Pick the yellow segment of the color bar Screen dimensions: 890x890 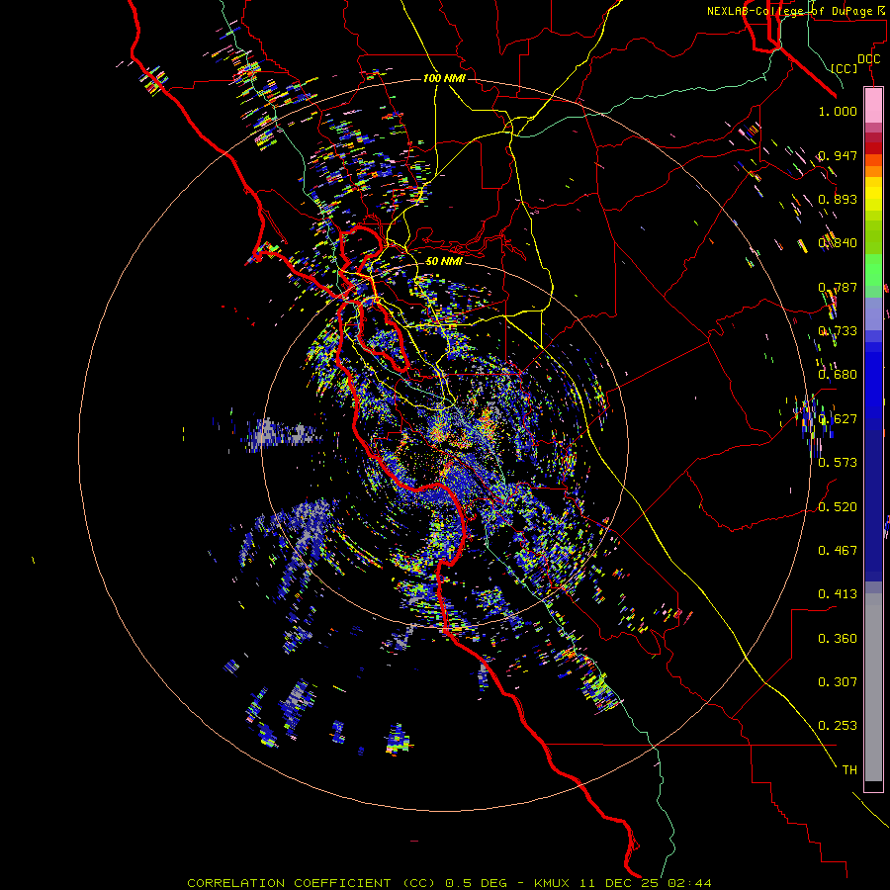click(873, 194)
